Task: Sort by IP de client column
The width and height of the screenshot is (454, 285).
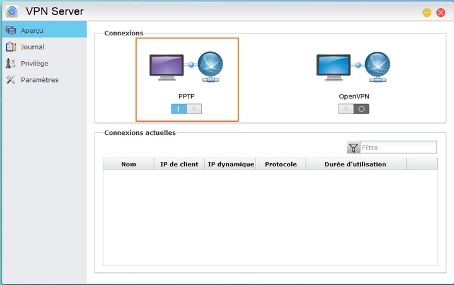Action: [179, 164]
